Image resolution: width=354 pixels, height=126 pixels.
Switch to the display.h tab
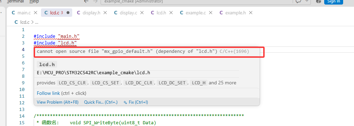pyautogui.click(x=91, y=13)
